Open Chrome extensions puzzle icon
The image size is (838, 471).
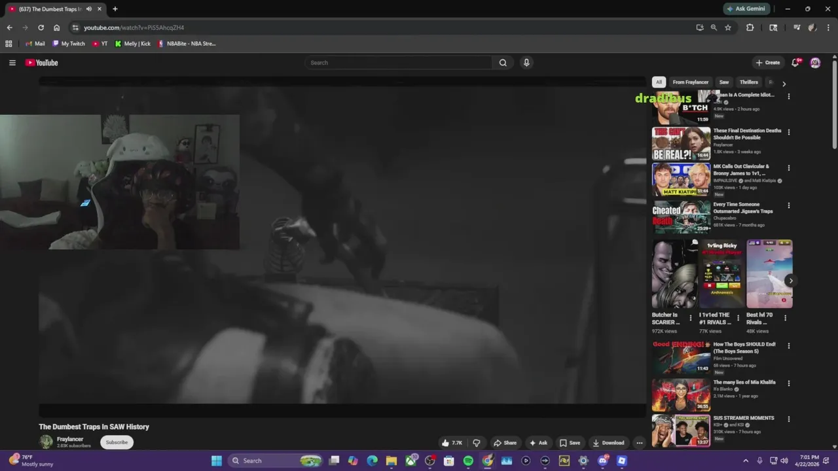click(750, 27)
